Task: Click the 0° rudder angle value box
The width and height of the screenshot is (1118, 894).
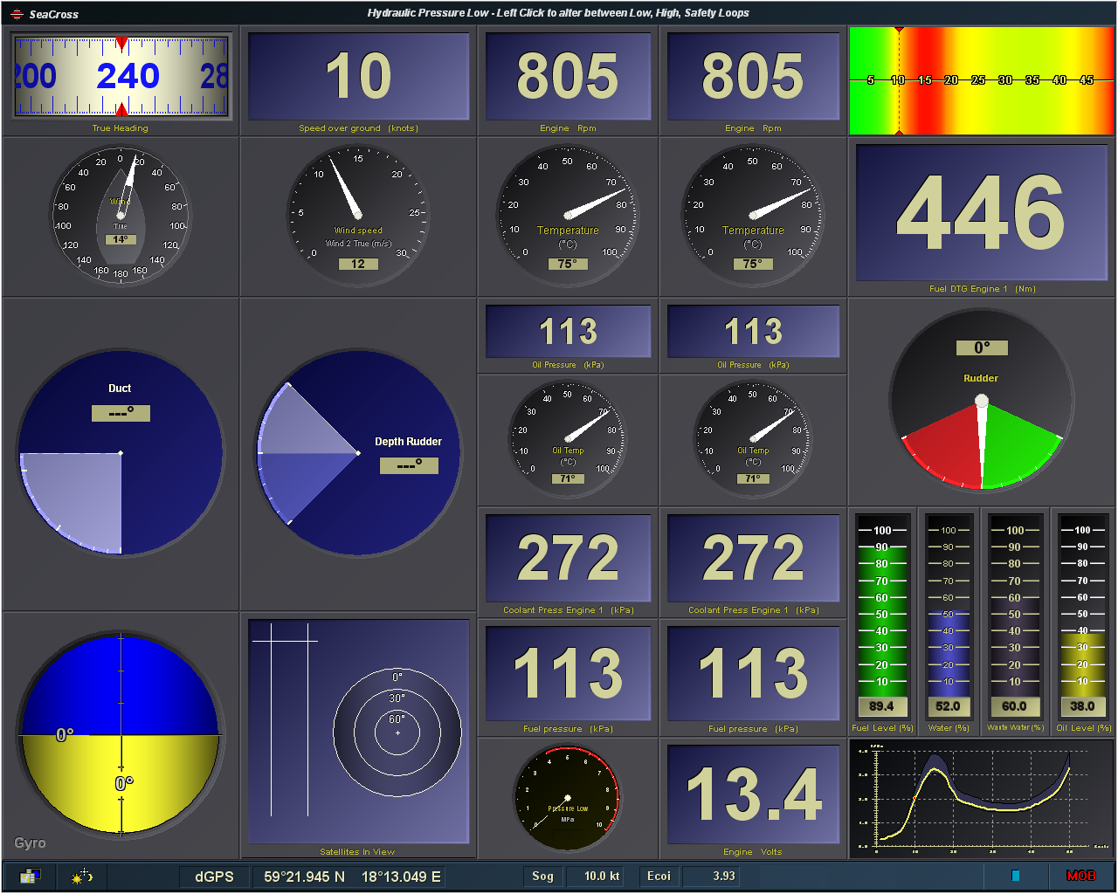Action: point(982,347)
